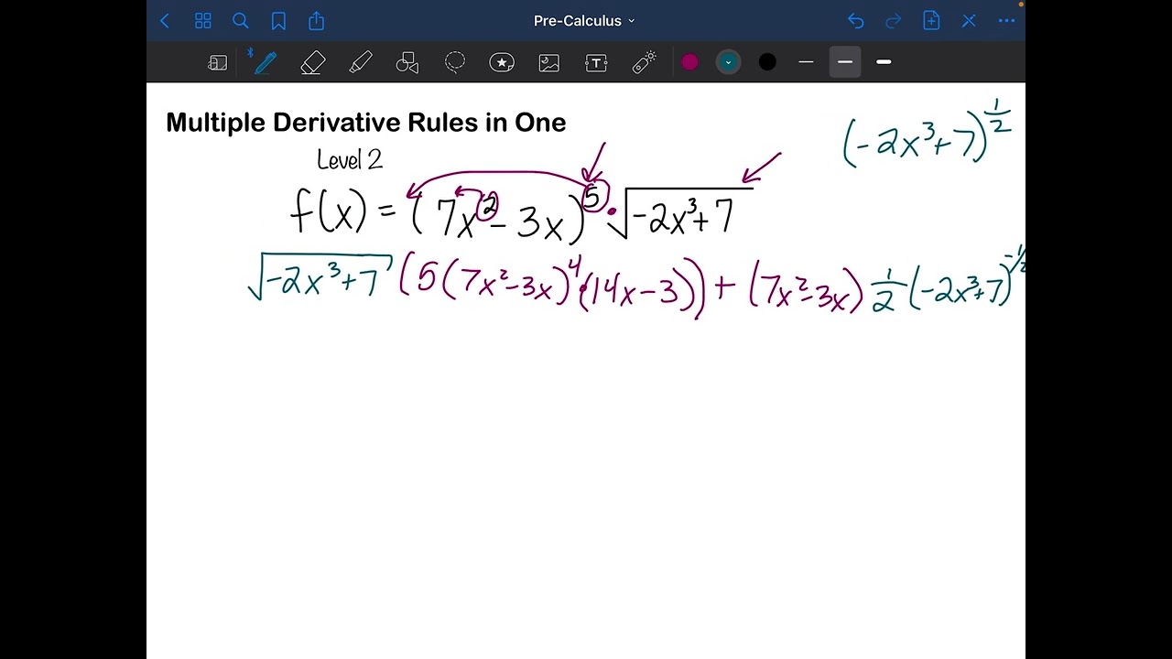Screen dimensions: 1172x659
Task: Pick the magenta pen color
Action: (x=690, y=62)
